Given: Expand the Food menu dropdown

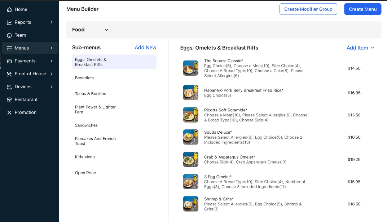Looking at the screenshot, I should (106, 30).
